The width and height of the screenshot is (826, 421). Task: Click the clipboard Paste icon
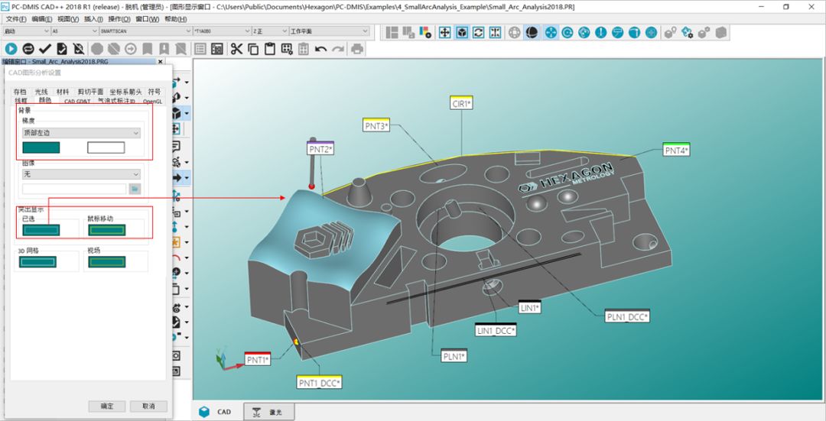tap(270, 49)
